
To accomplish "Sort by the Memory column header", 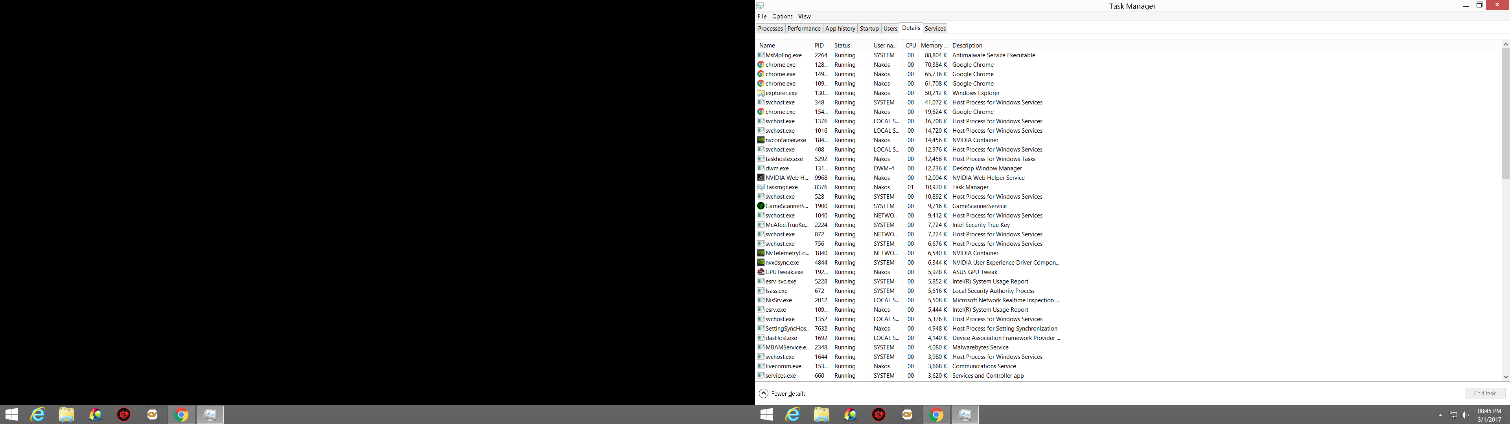I will click(933, 45).
